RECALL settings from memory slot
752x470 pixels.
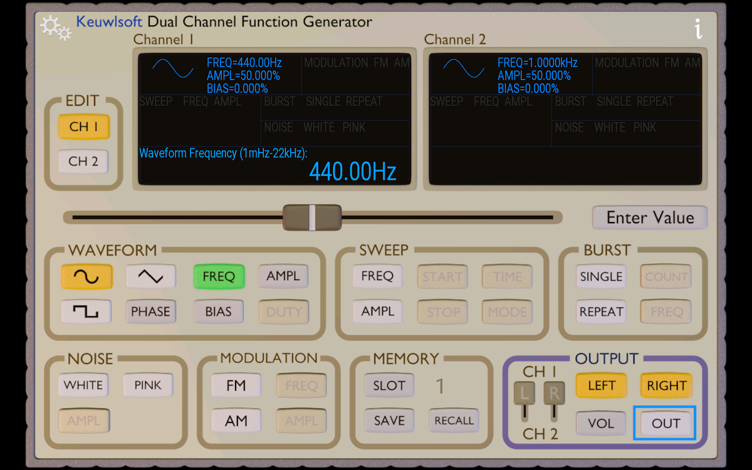pos(454,421)
